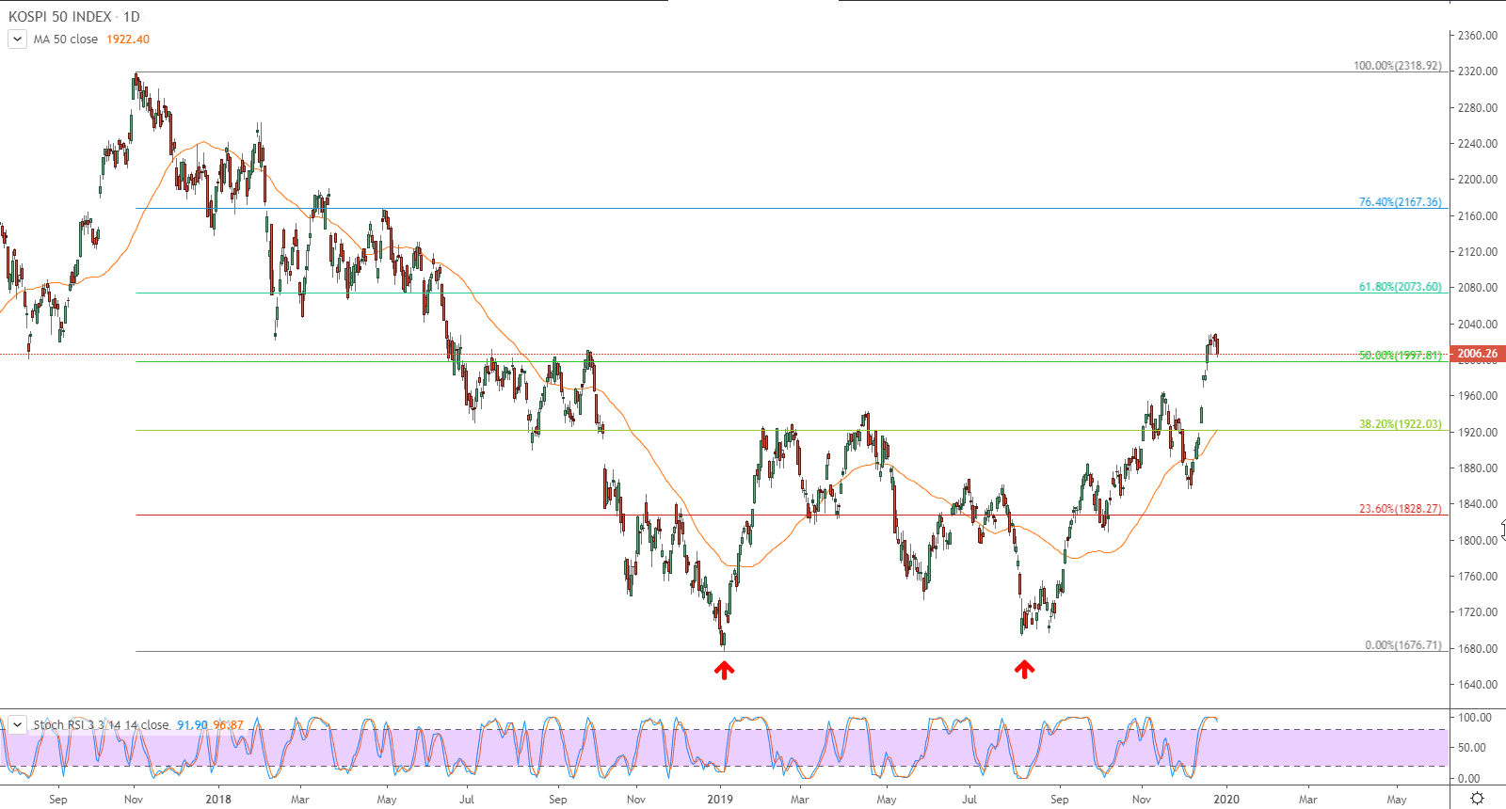Select the 100.00%(2318.92) Fibonacci label
This screenshot has width=1506, height=809.
pos(1397,66)
